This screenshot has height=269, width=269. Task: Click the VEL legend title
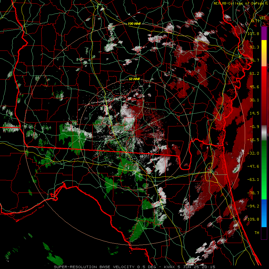(x=262, y=18)
